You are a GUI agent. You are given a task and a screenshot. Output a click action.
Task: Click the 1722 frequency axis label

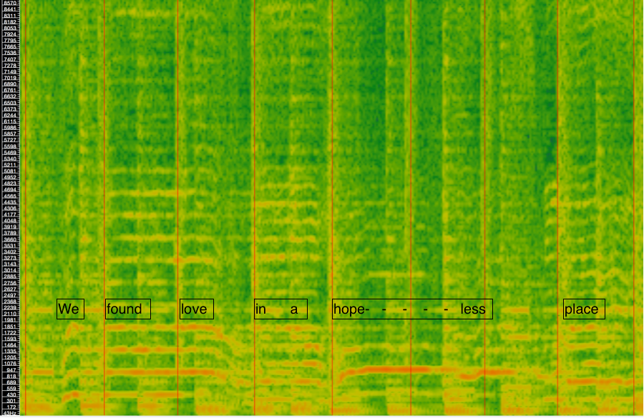click(10, 333)
